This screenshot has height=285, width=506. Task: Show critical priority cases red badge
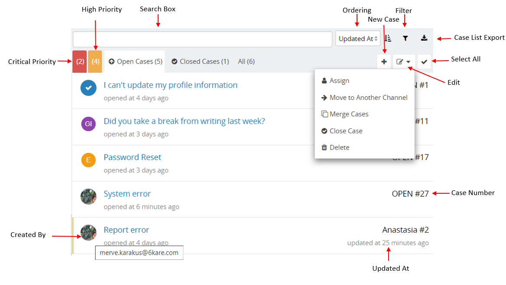pos(80,62)
